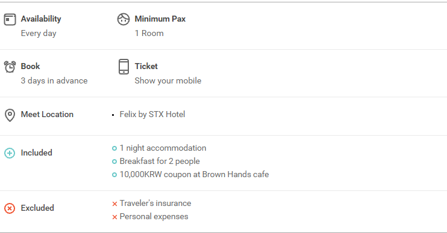This screenshot has width=447, height=233.
Task: Click the Breakfast for 2 people item
Action: point(160,161)
